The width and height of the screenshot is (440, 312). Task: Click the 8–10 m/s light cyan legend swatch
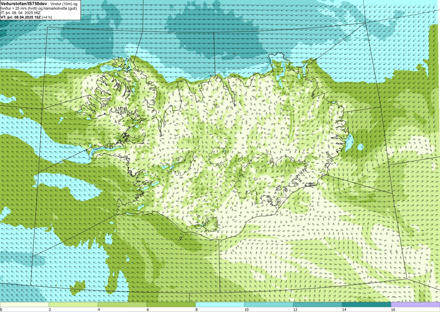[x=220, y=304]
